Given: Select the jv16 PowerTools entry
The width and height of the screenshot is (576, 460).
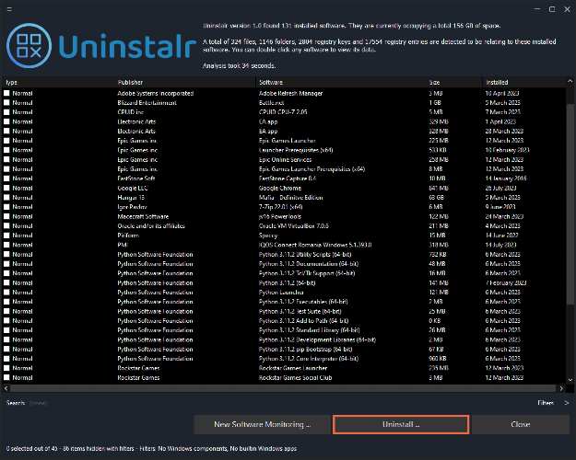Looking at the screenshot, I should click(280, 216).
